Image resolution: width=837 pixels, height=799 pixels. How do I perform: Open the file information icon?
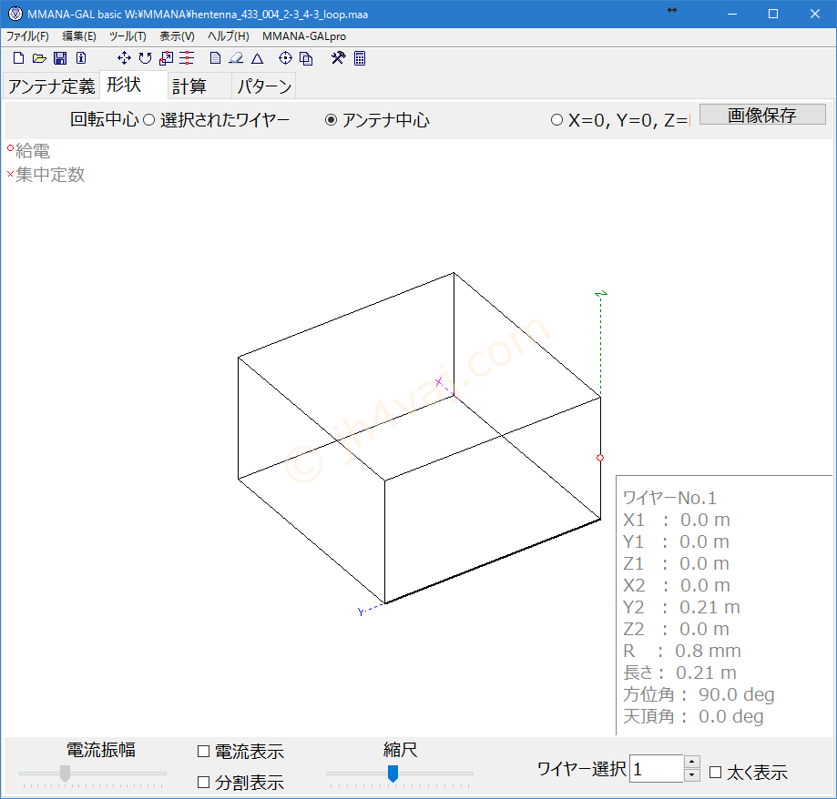[81, 58]
